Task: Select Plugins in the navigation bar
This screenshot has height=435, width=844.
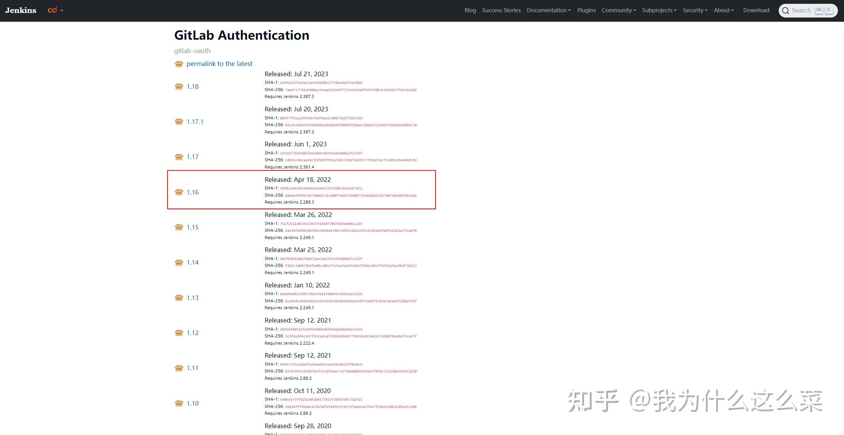Action: 586,10
